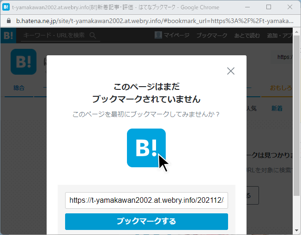
Task: Minimize the Chrome window
Action: pyautogui.click(x=247, y=7)
